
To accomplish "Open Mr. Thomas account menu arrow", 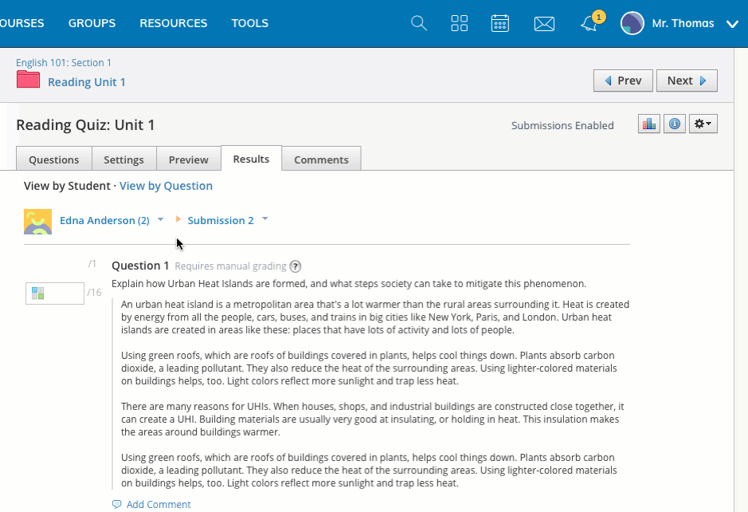I will (x=733, y=24).
